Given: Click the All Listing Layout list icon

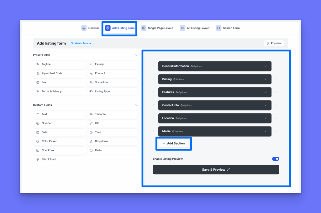Looking at the screenshot, I should (182, 28).
